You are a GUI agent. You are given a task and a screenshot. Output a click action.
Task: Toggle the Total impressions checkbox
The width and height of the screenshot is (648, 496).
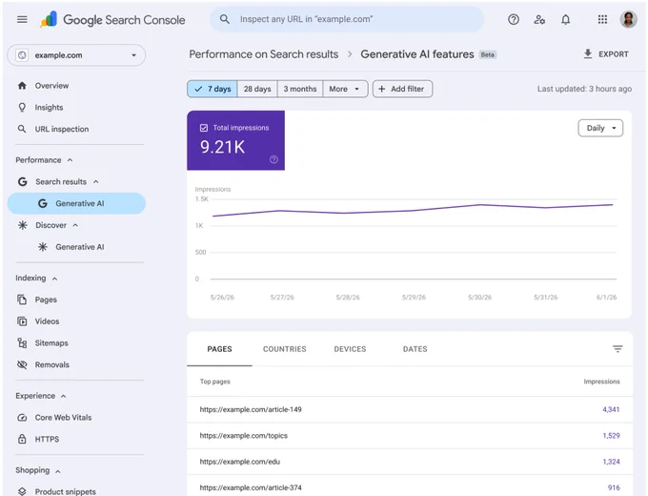point(204,128)
